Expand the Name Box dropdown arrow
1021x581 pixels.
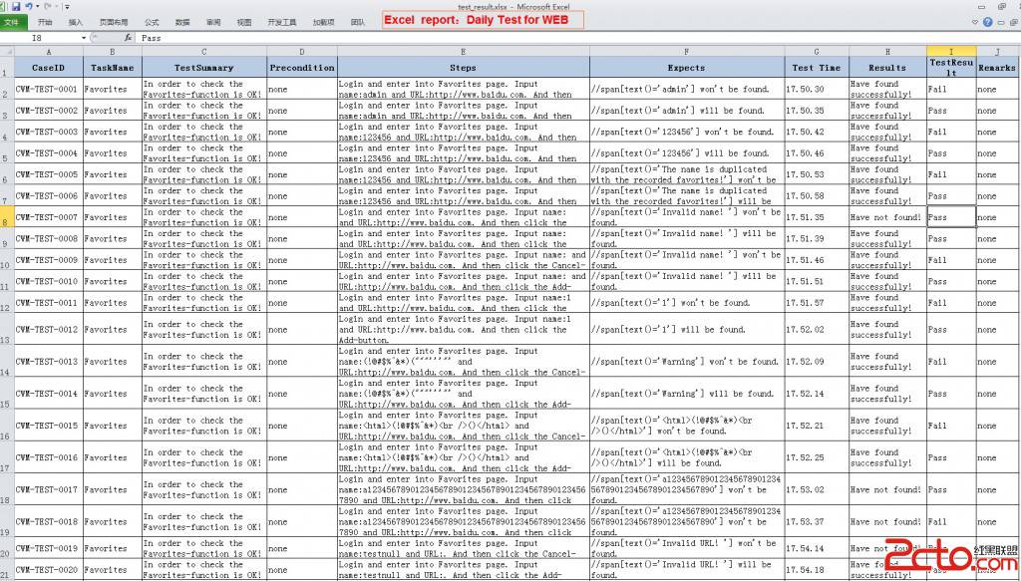click(x=84, y=38)
